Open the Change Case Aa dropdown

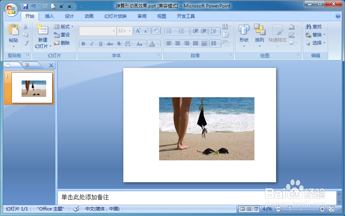tap(140, 43)
